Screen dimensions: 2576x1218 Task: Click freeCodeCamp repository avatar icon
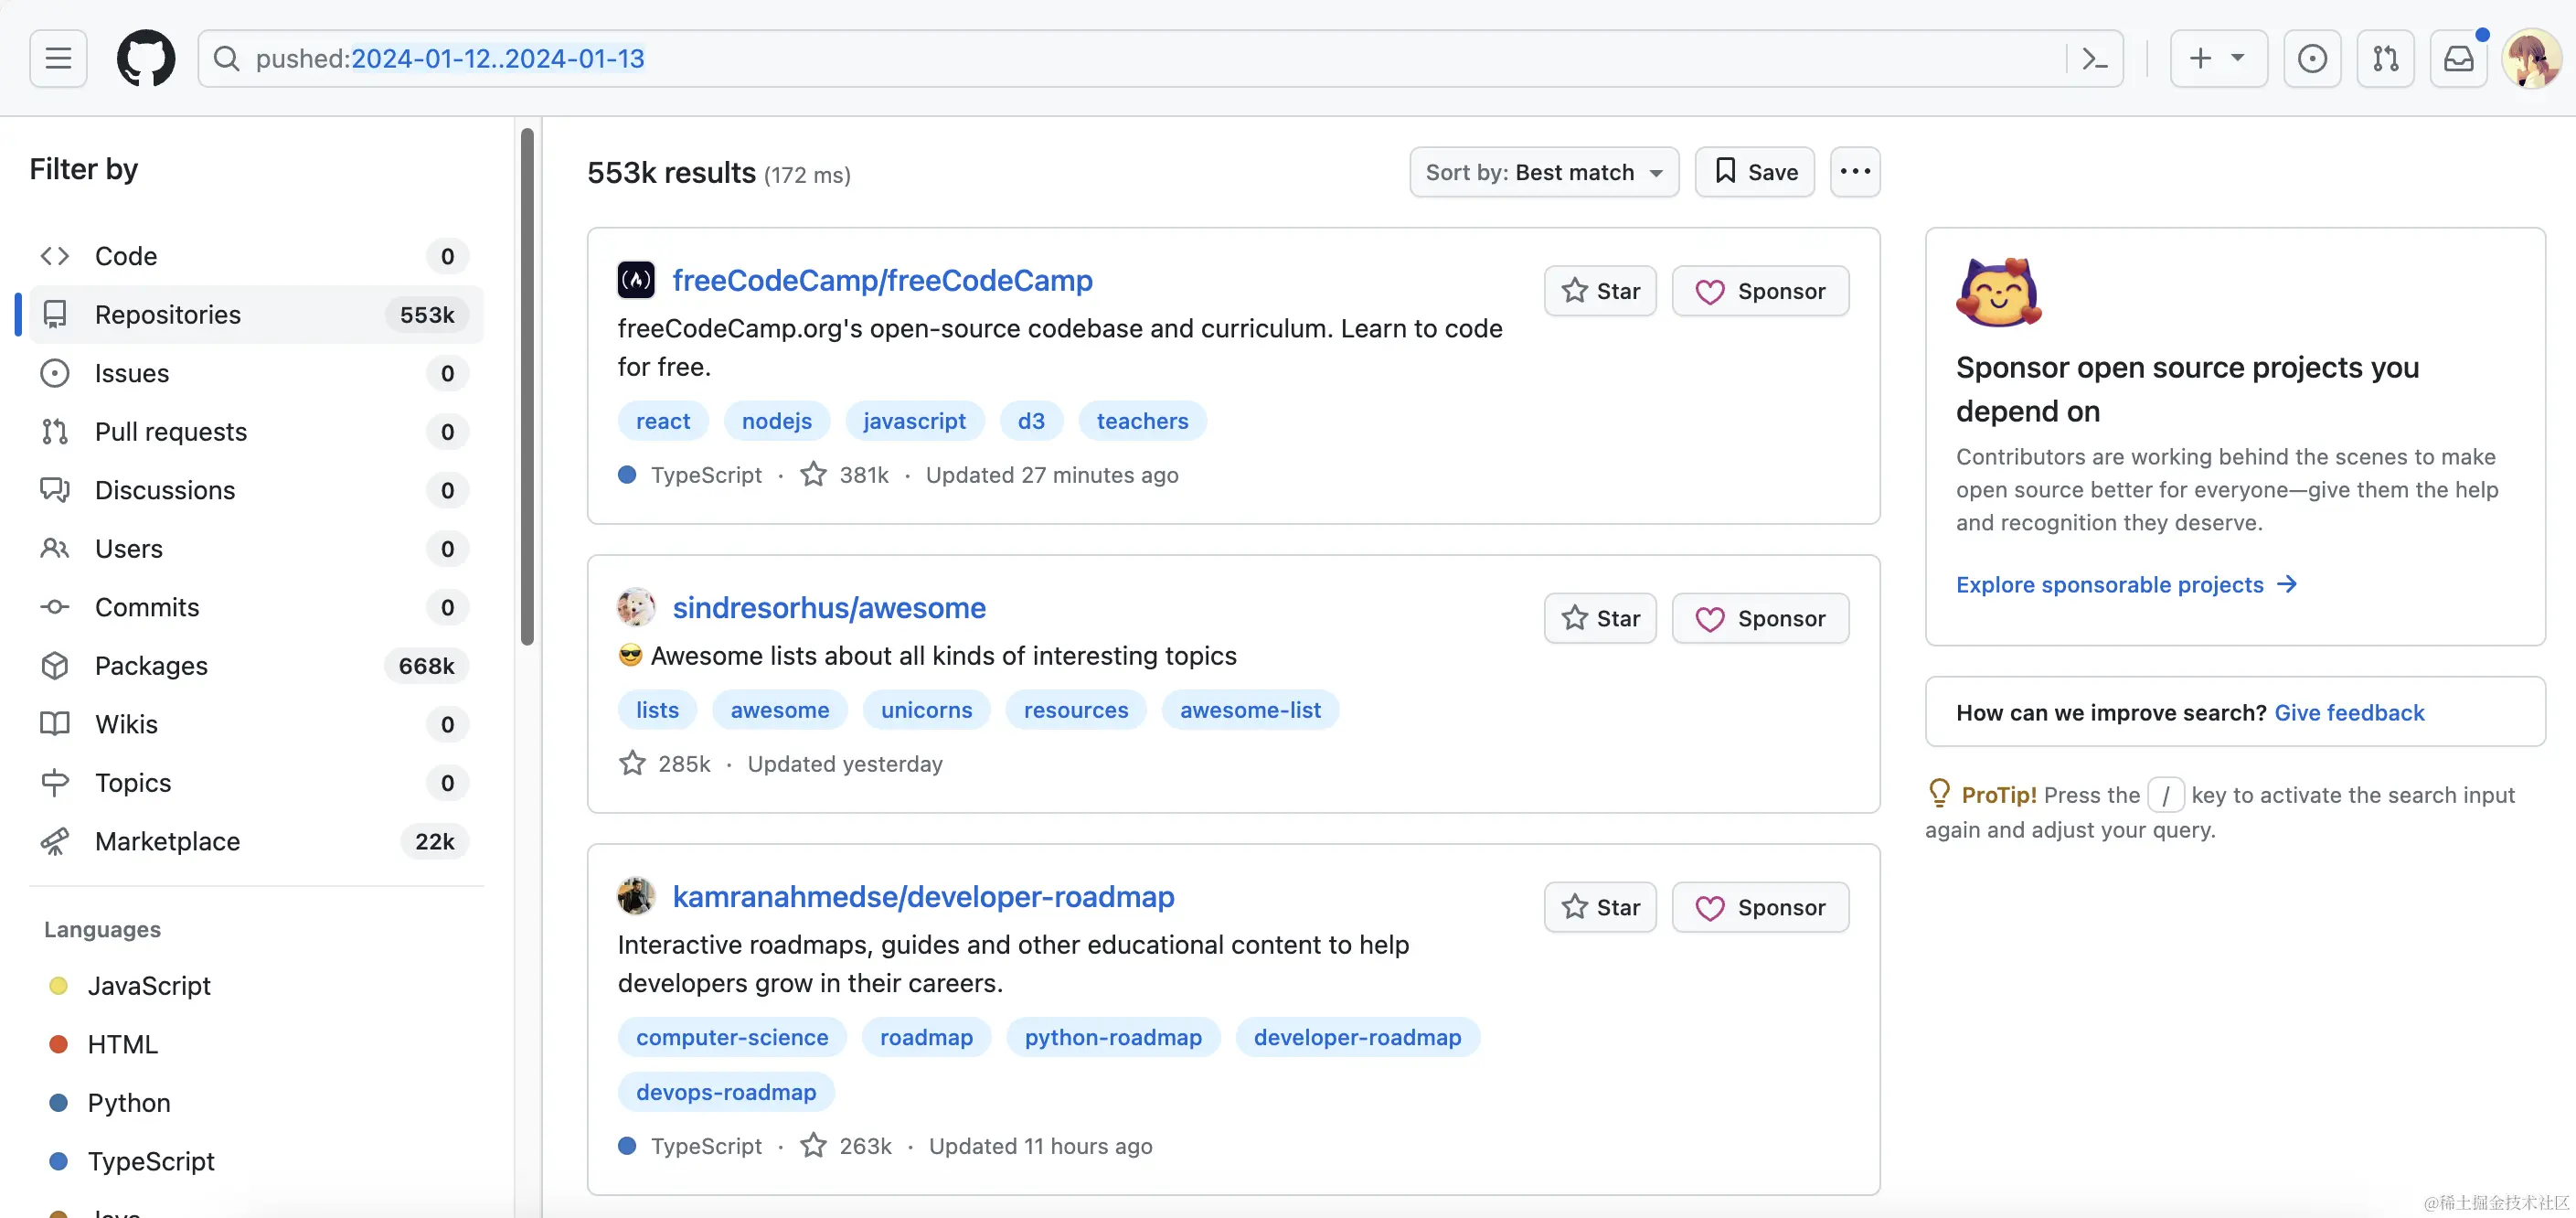click(x=636, y=280)
